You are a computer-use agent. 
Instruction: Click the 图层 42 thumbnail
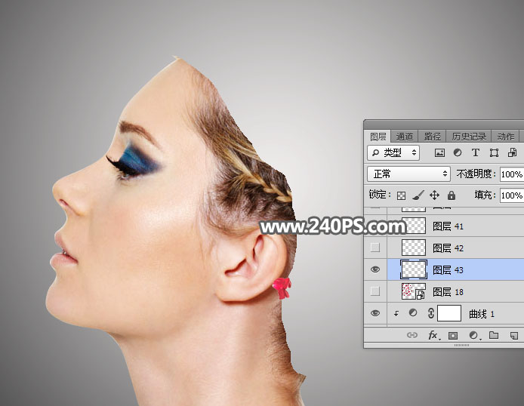[414, 248]
